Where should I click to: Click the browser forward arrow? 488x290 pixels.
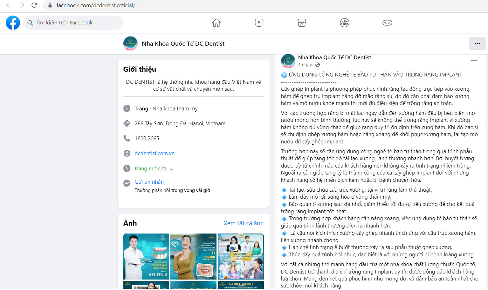click(21, 5)
